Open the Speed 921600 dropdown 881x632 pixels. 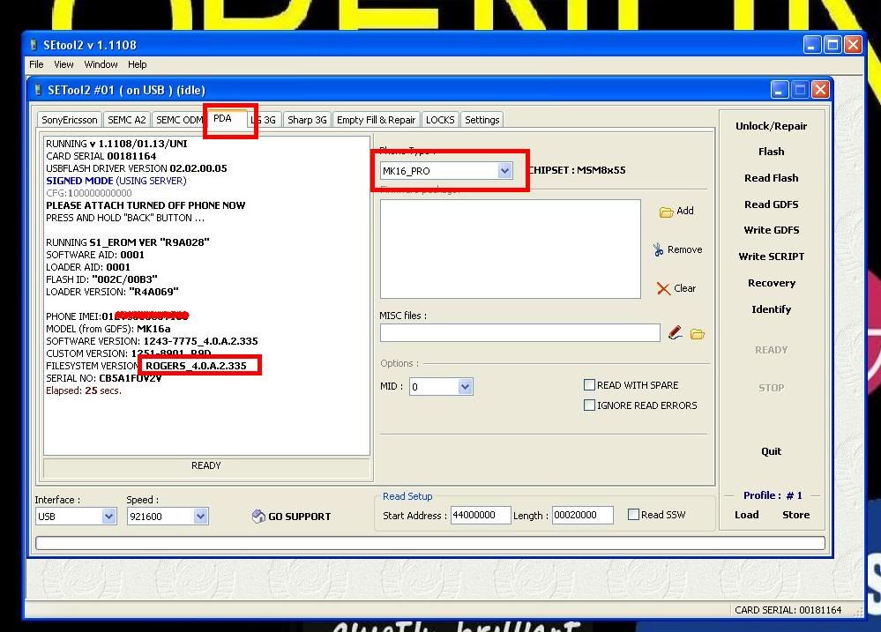pyautogui.click(x=200, y=517)
